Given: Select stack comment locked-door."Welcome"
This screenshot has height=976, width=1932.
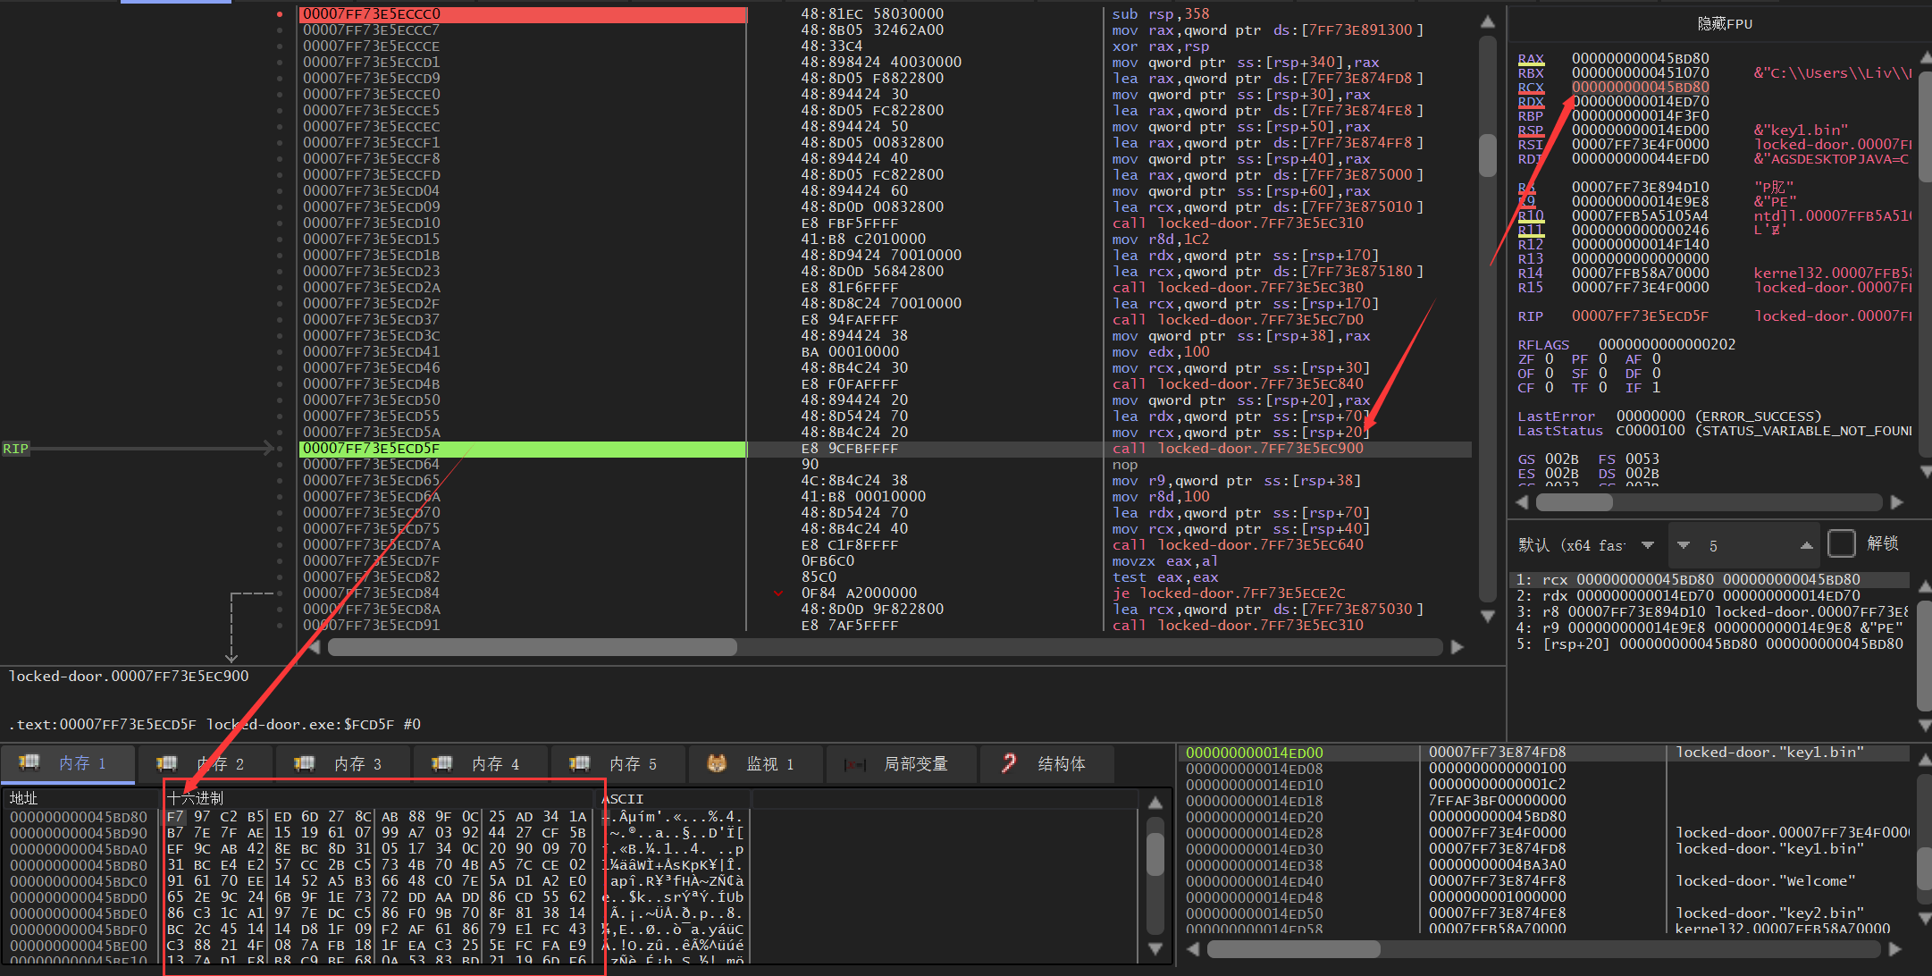Looking at the screenshot, I should tap(1765, 881).
